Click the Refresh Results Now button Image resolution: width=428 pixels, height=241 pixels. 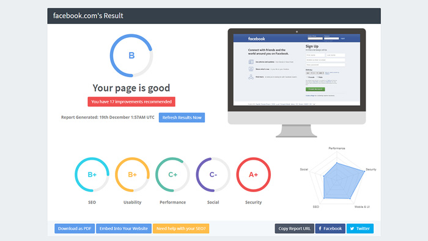point(182,117)
